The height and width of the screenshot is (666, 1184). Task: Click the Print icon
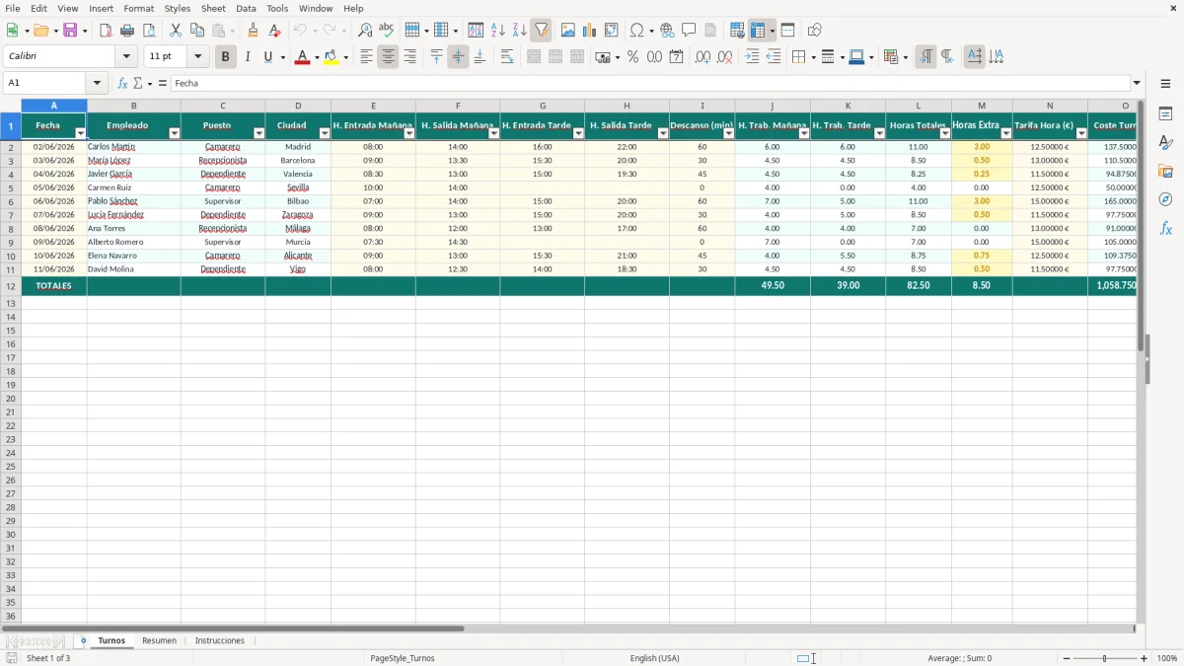pyautogui.click(x=127, y=31)
